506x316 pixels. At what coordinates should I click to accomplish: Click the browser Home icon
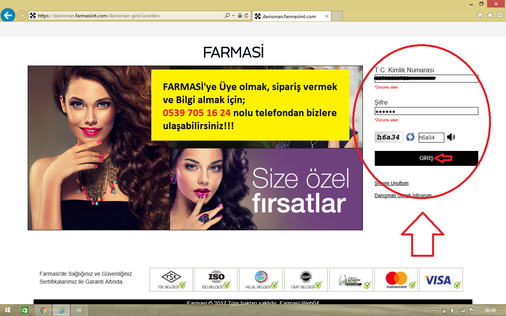(480, 15)
